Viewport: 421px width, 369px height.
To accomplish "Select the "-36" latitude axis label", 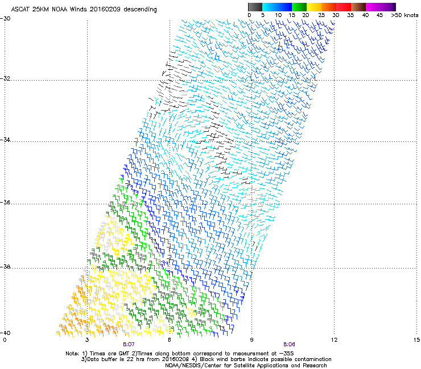I will (5, 202).
